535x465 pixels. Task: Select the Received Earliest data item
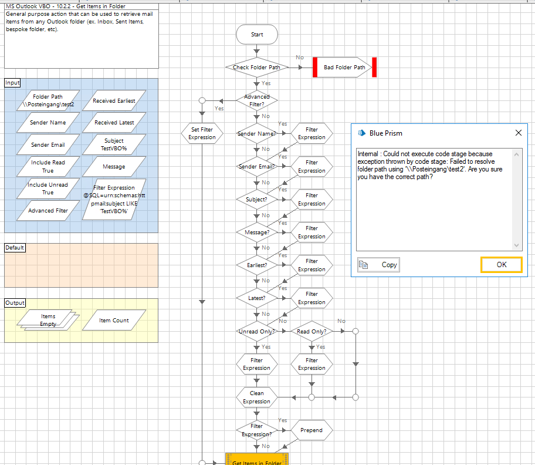tap(114, 100)
